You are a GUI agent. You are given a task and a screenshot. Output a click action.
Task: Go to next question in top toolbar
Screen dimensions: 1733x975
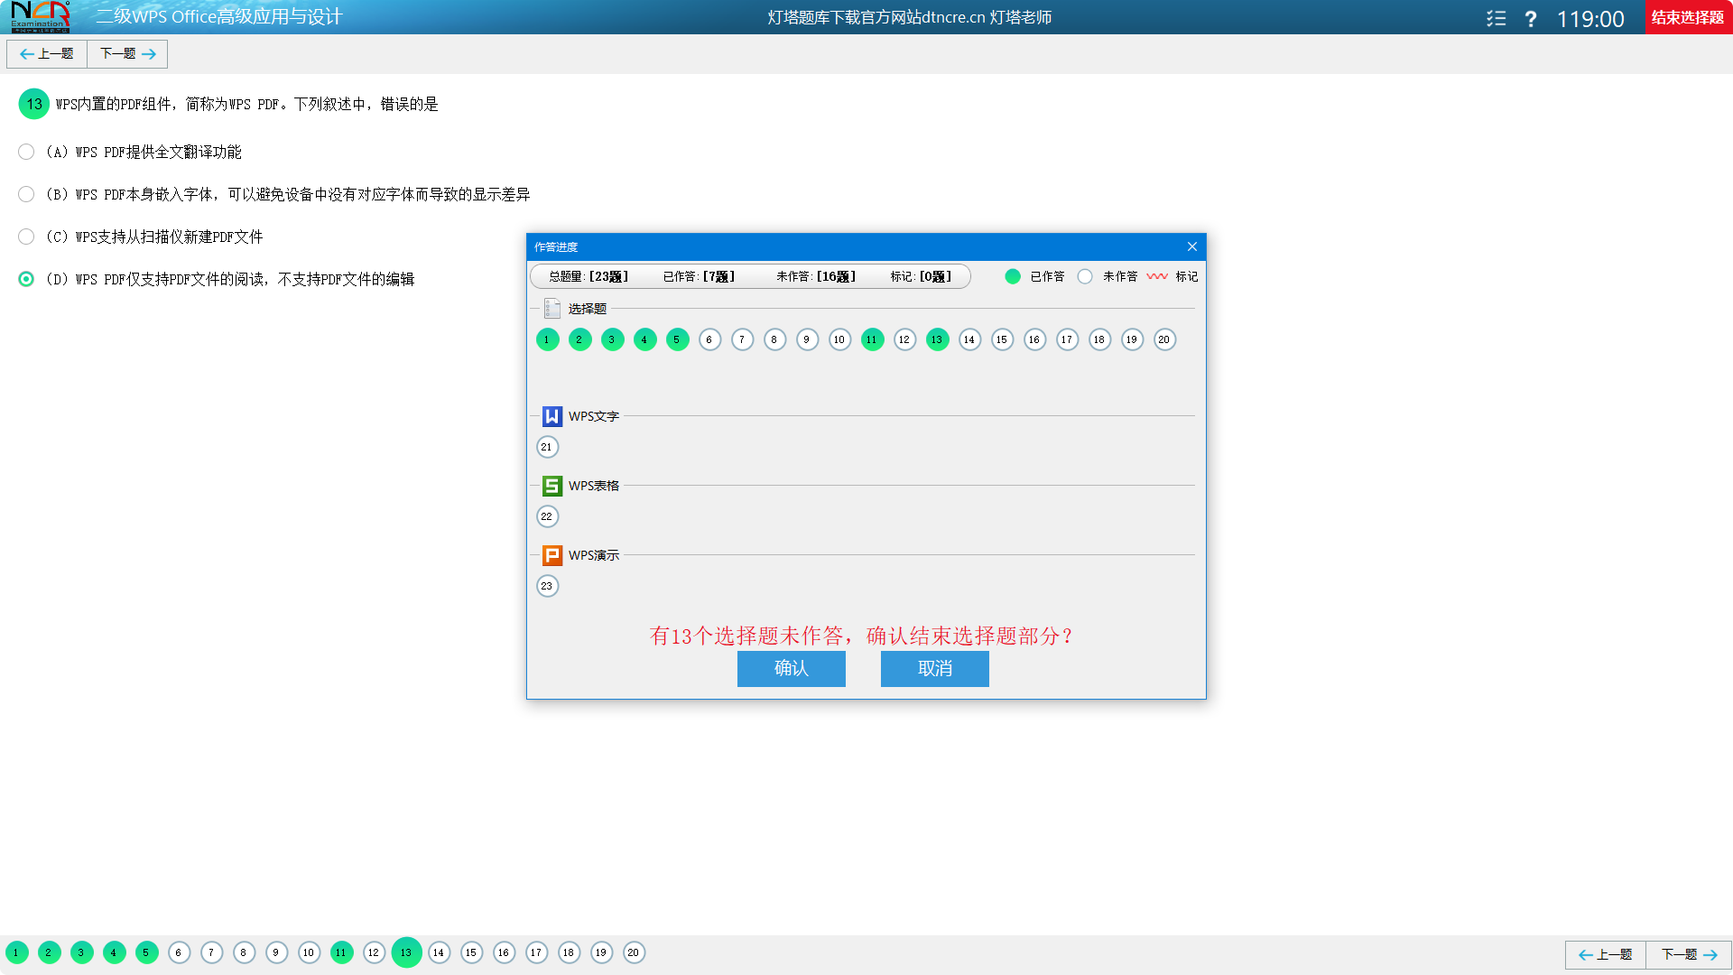click(127, 54)
